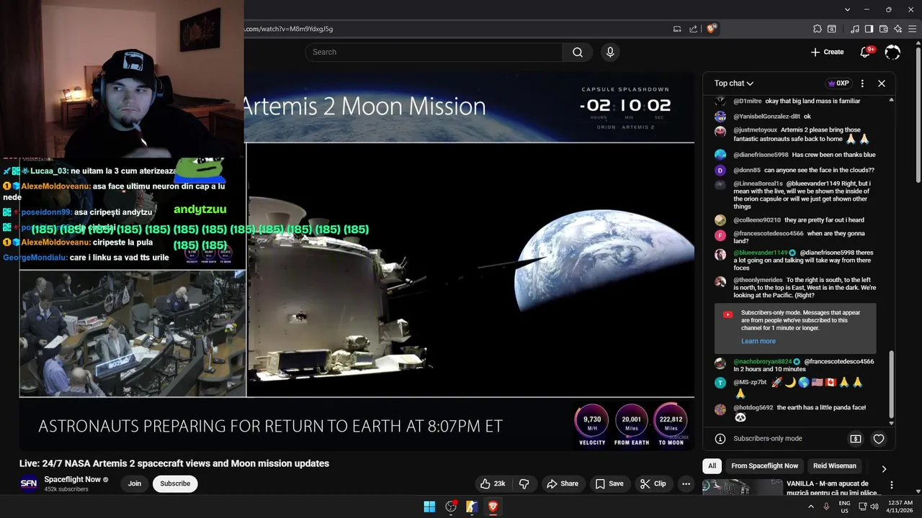Click the YouTube search magnifier button
Screen dimensions: 922x518
(x=578, y=52)
